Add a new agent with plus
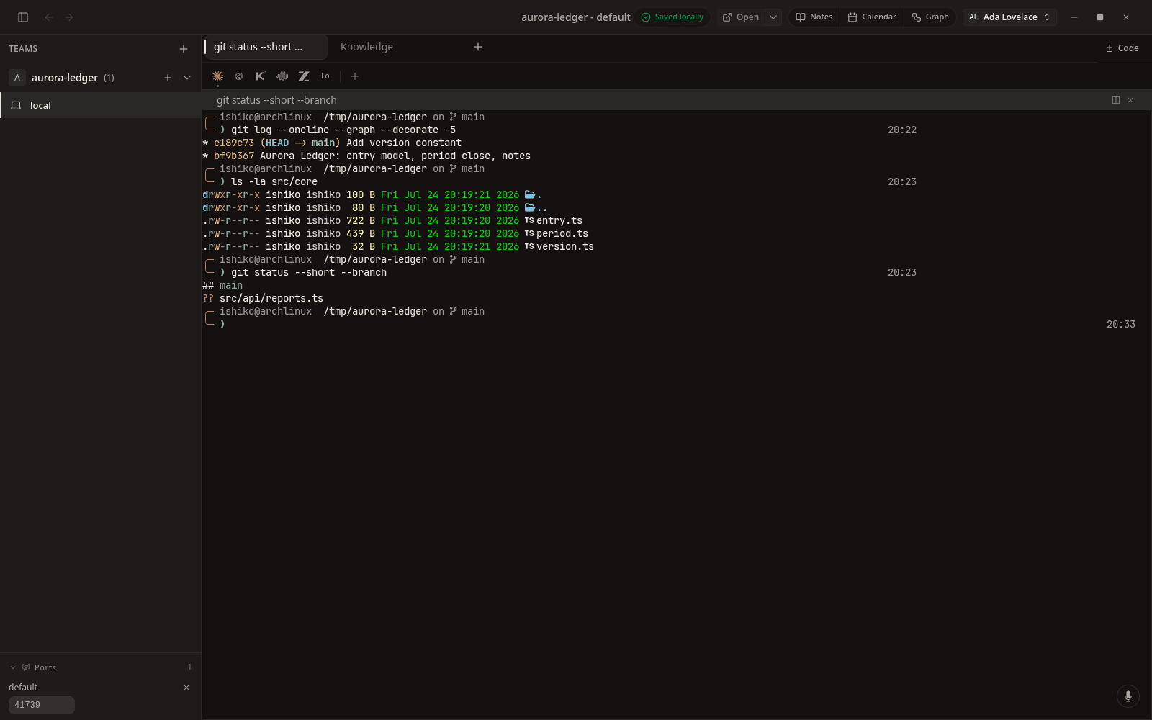Screen dimensions: 1152x720 [x=355, y=76]
